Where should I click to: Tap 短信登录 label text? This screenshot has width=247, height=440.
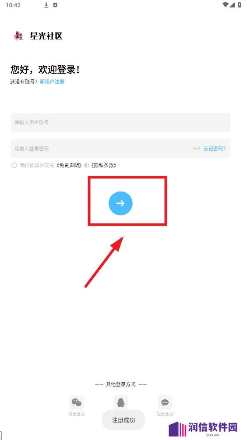click(x=165, y=414)
